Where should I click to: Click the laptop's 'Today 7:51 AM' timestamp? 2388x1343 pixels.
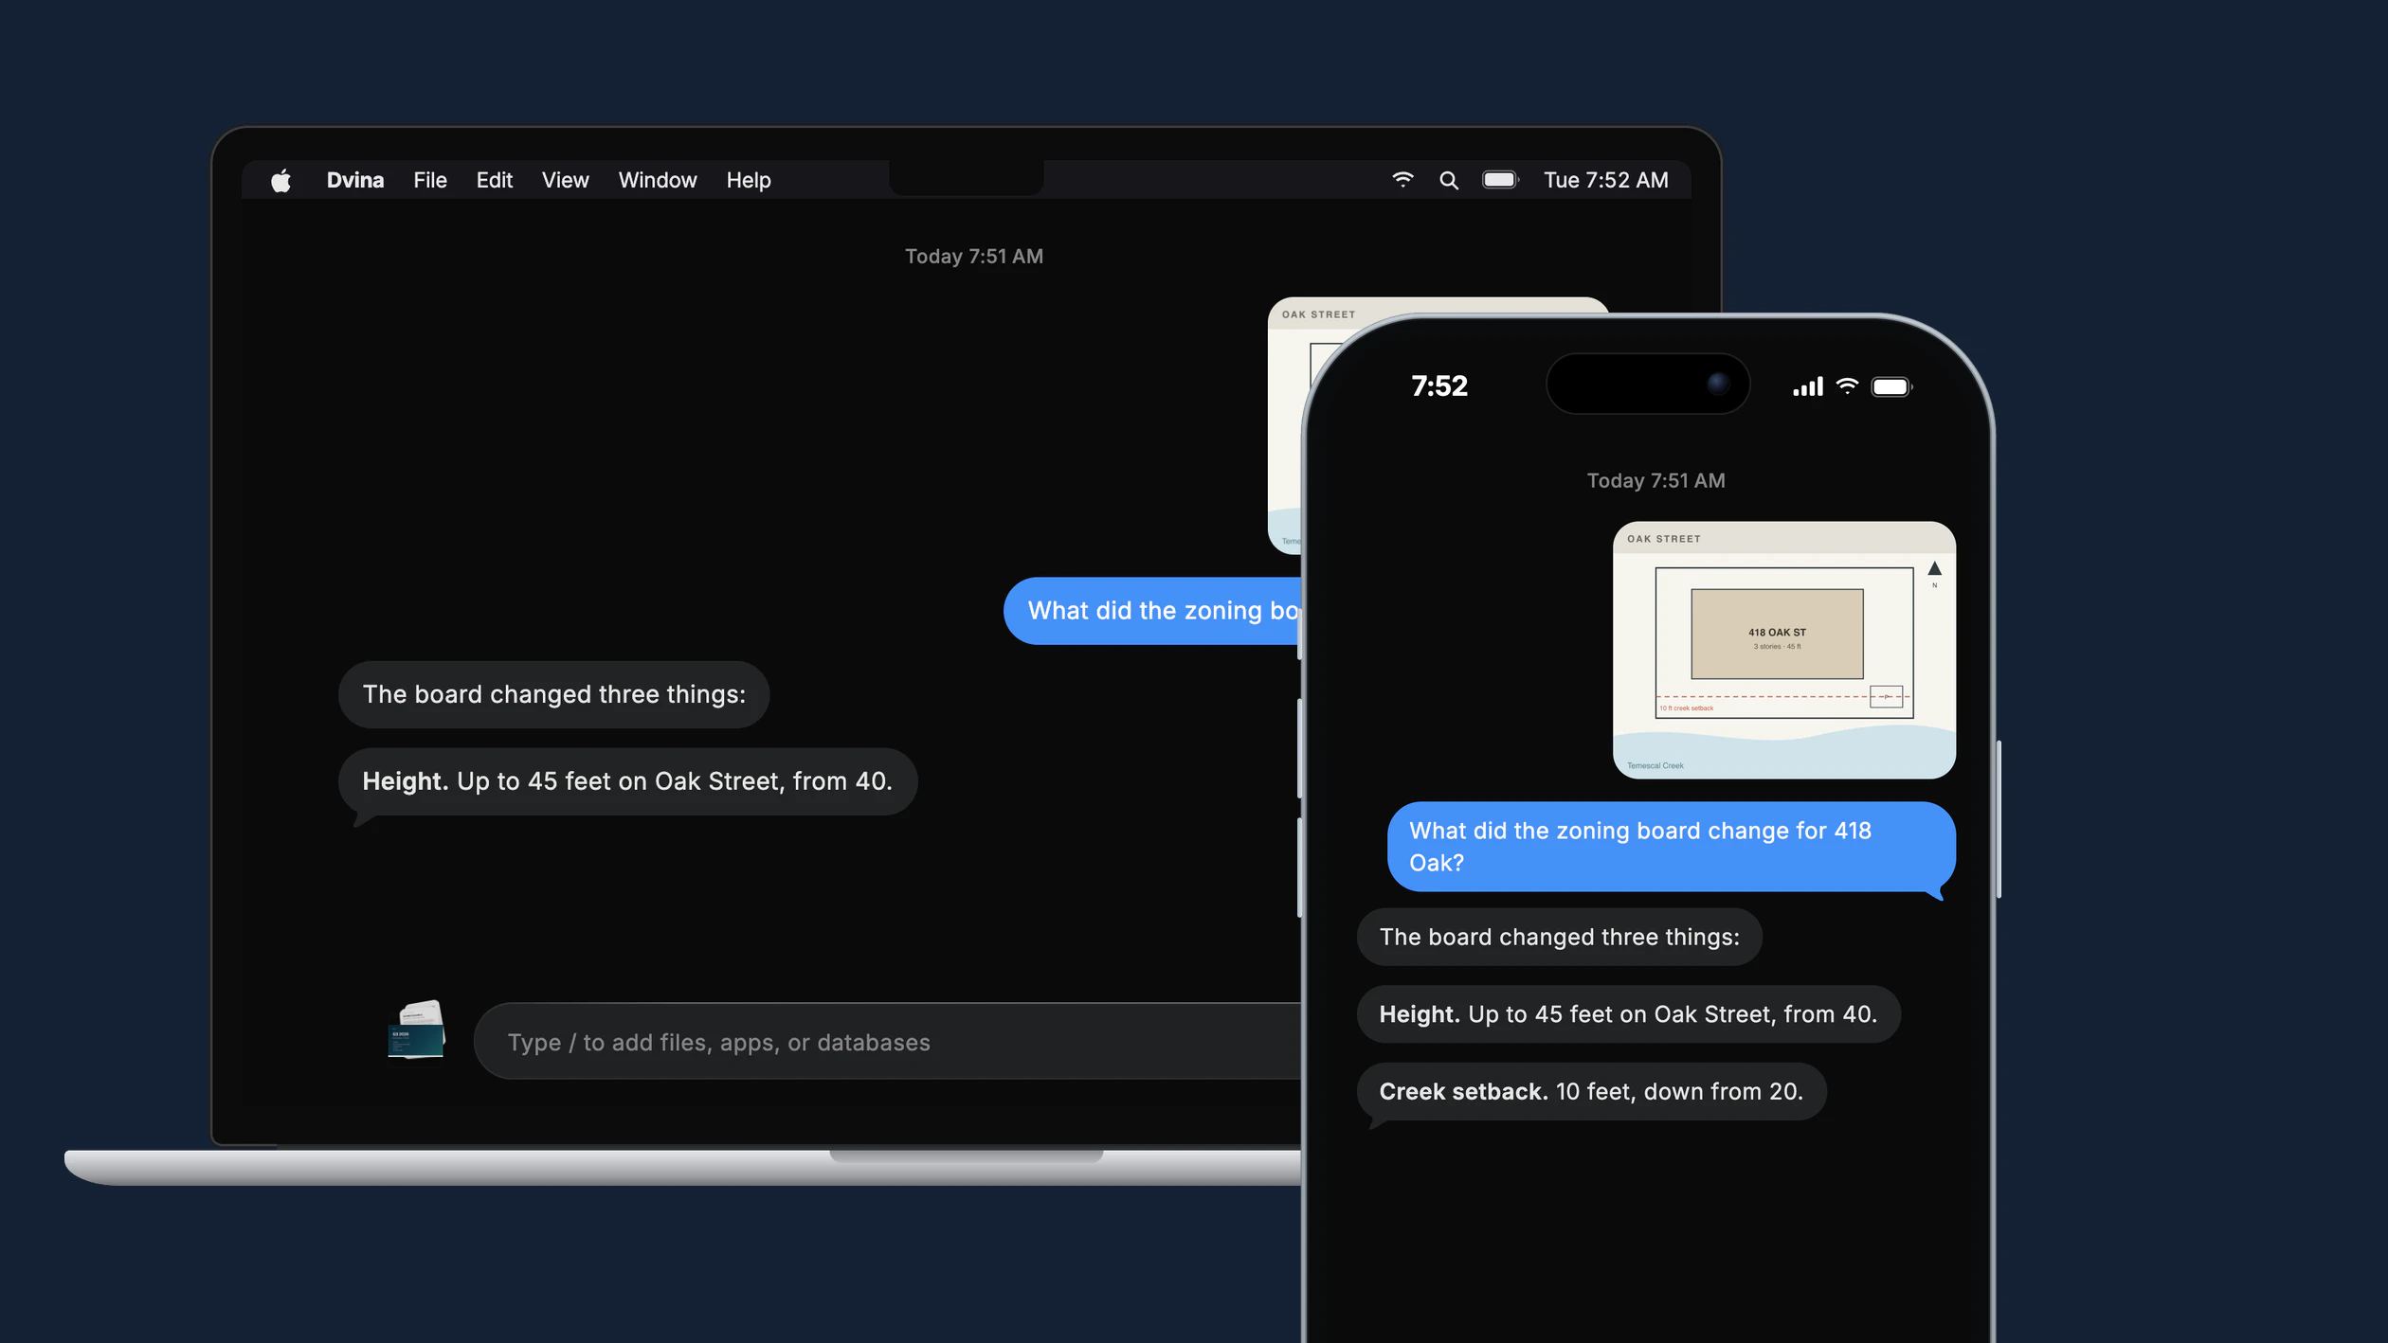(974, 257)
